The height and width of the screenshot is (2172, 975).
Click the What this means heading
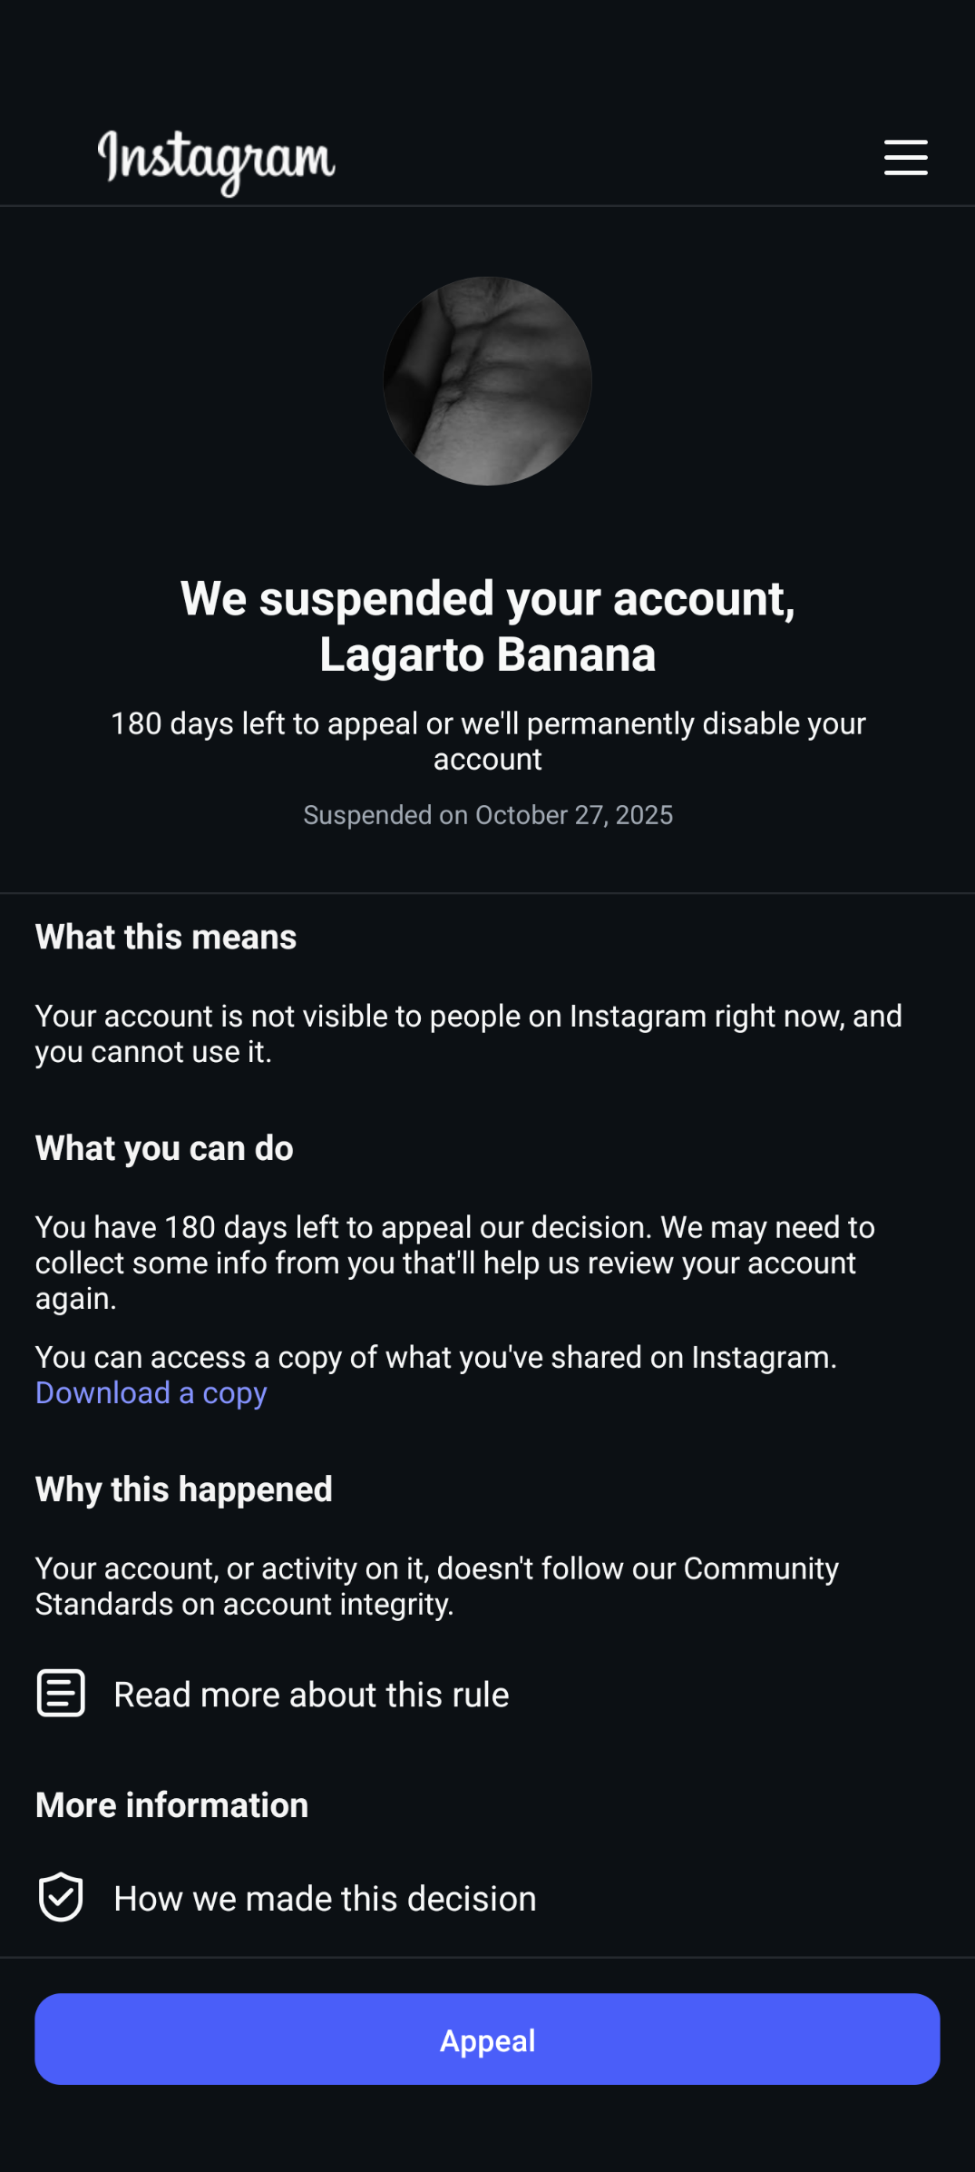point(166,937)
